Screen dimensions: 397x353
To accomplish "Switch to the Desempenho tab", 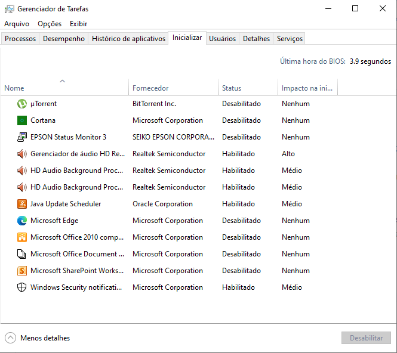I will (x=64, y=39).
